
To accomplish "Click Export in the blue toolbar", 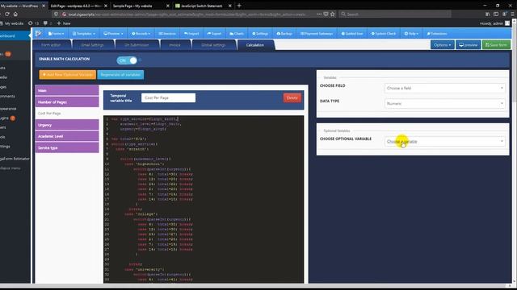I will tap(214, 34).
